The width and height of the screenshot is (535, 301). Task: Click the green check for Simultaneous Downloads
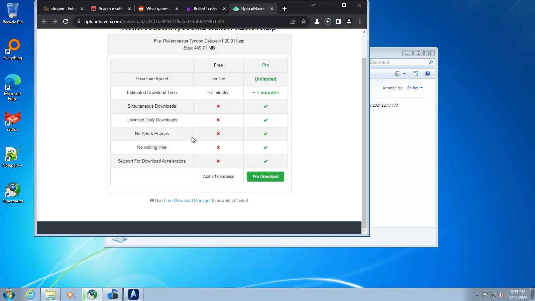coord(265,106)
